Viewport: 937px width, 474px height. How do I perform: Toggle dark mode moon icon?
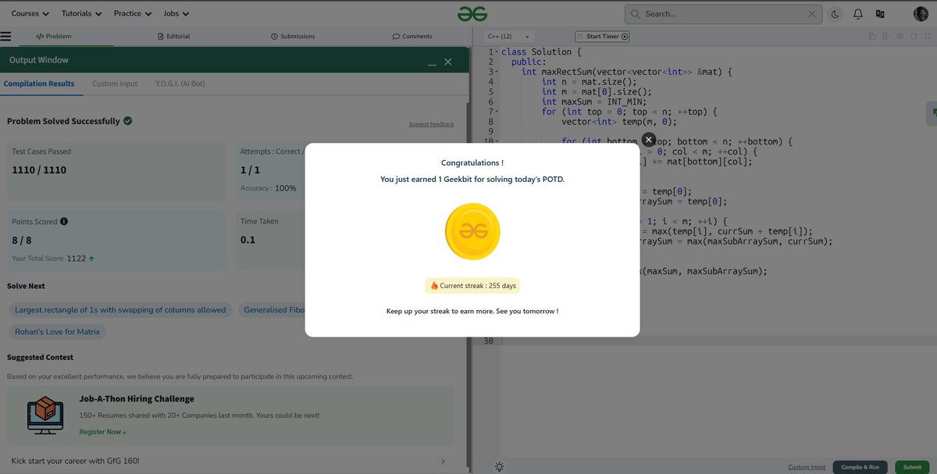(835, 13)
